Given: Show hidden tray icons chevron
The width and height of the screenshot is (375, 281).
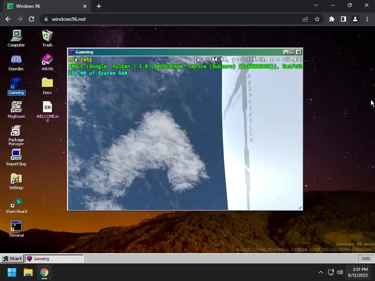Looking at the screenshot, I should 321,272.
